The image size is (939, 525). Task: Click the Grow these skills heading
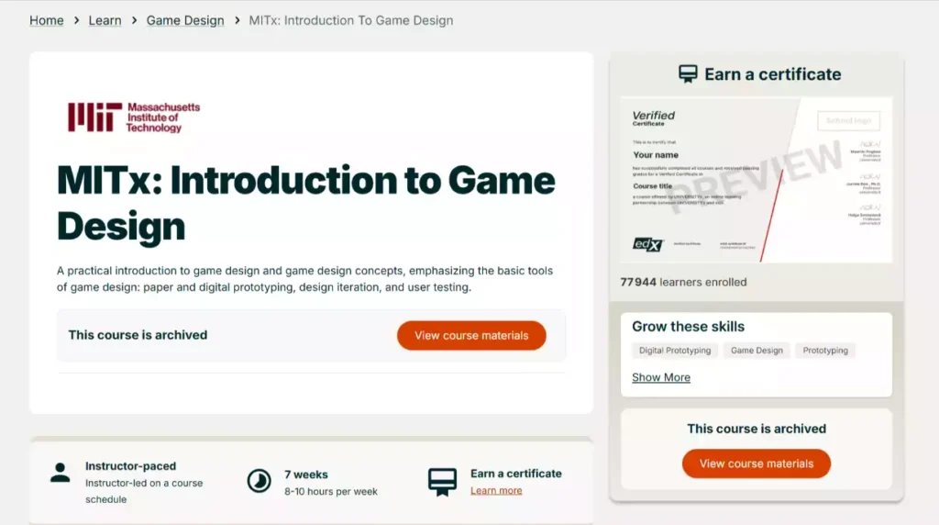(x=688, y=327)
